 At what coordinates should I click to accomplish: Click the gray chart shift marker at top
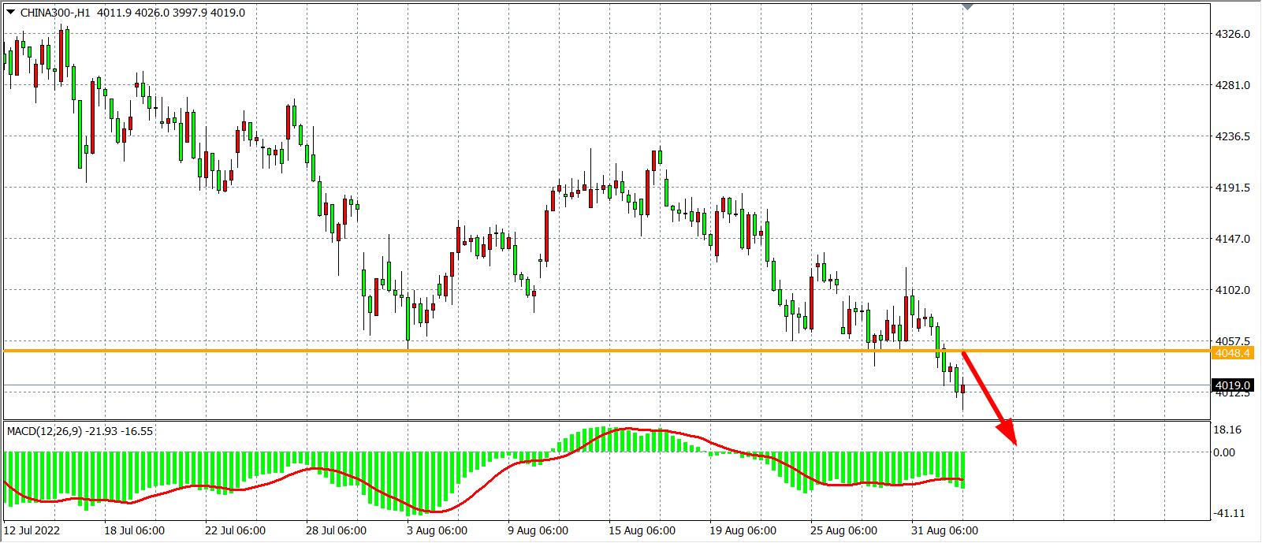[x=968, y=6]
